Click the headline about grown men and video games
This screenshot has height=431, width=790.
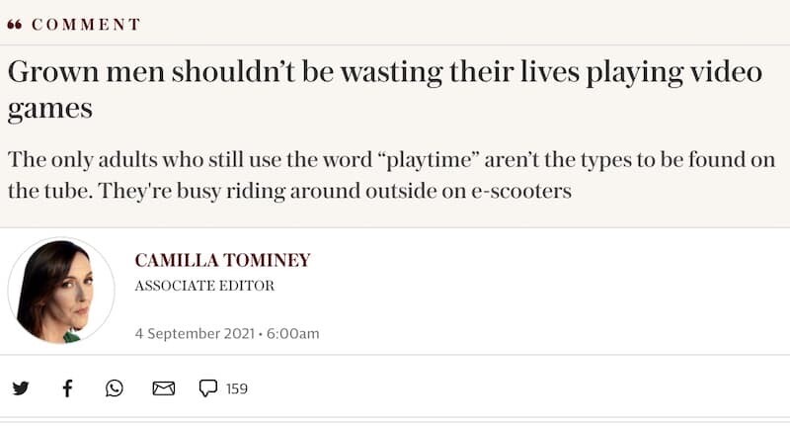tap(385, 89)
